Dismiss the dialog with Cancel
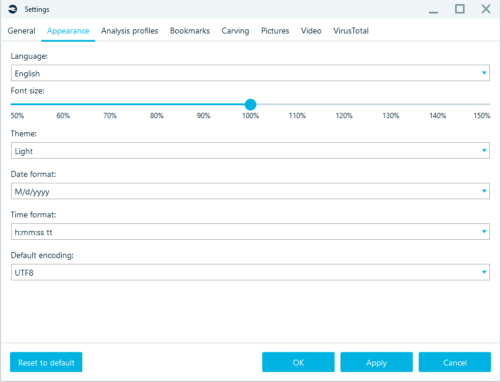This screenshot has width=501, height=382. pos(455,362)
